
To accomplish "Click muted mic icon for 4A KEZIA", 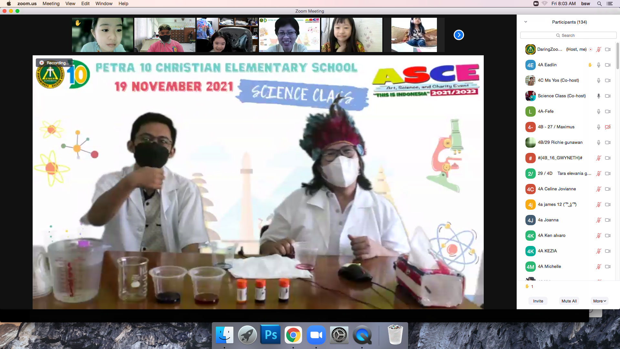I will click(598, 251).
